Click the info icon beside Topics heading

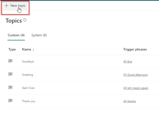pos(25,20)
